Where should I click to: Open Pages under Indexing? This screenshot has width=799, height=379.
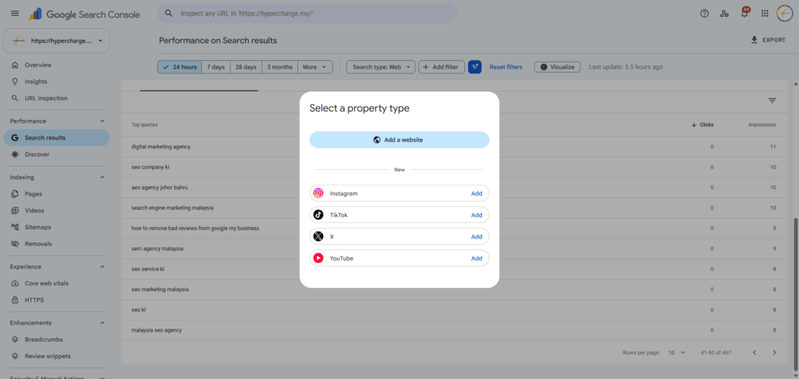[56, 194]
